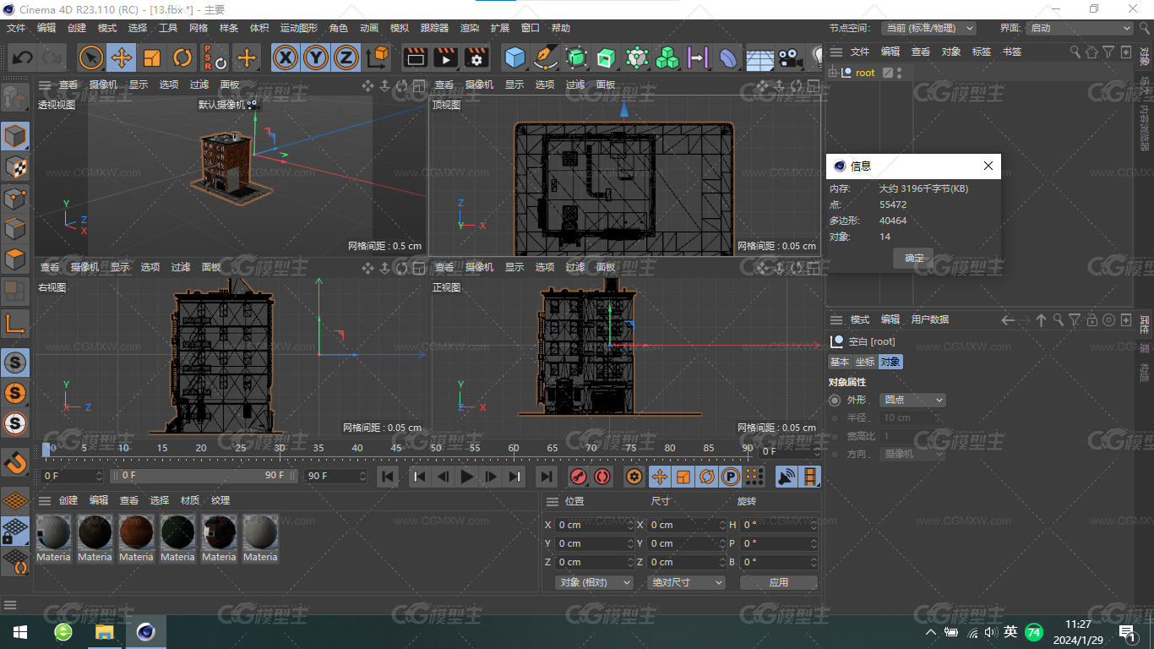Viewport: 1154px width, 649px height.
Task: Click timeline ruler at frame 45
Action: coord(396,449)
